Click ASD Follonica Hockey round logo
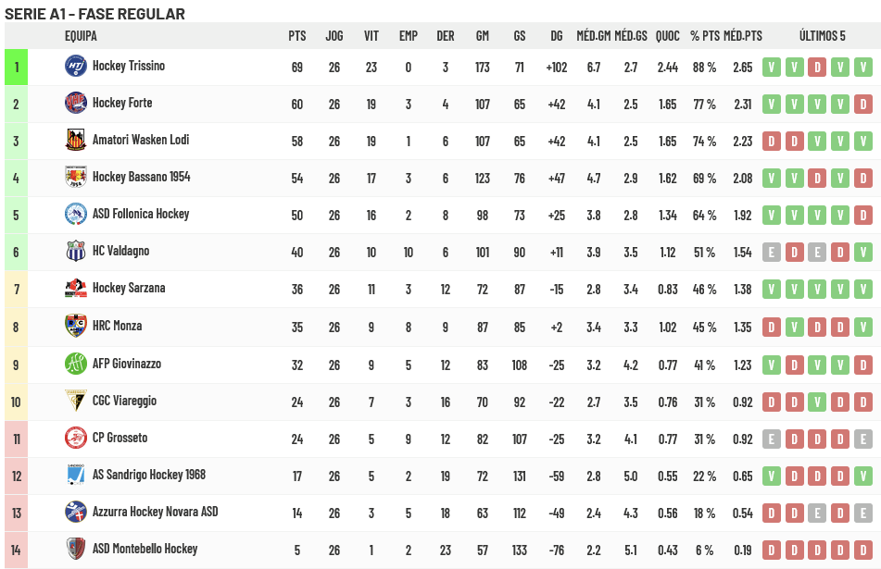 [75, 215]
